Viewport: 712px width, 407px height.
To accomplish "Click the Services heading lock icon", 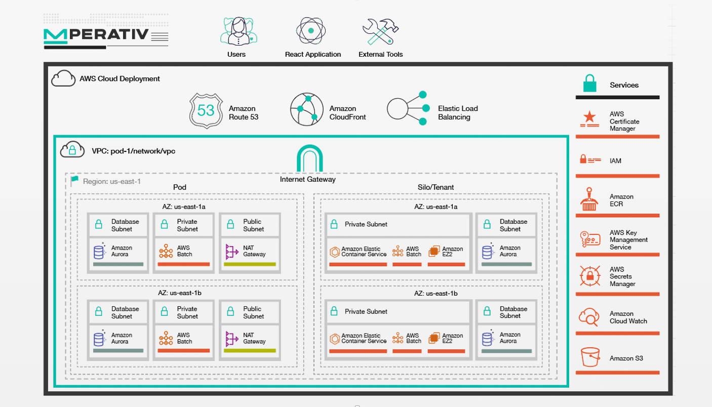I will [589, 83].
